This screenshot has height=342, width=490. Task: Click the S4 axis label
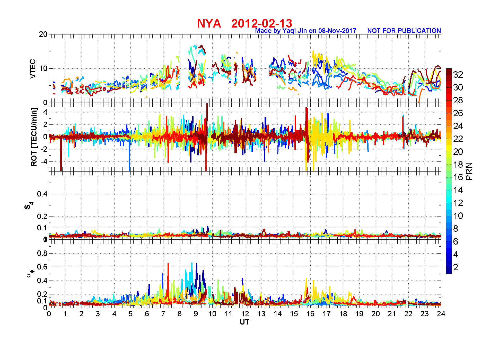click(x=29, y=206)
